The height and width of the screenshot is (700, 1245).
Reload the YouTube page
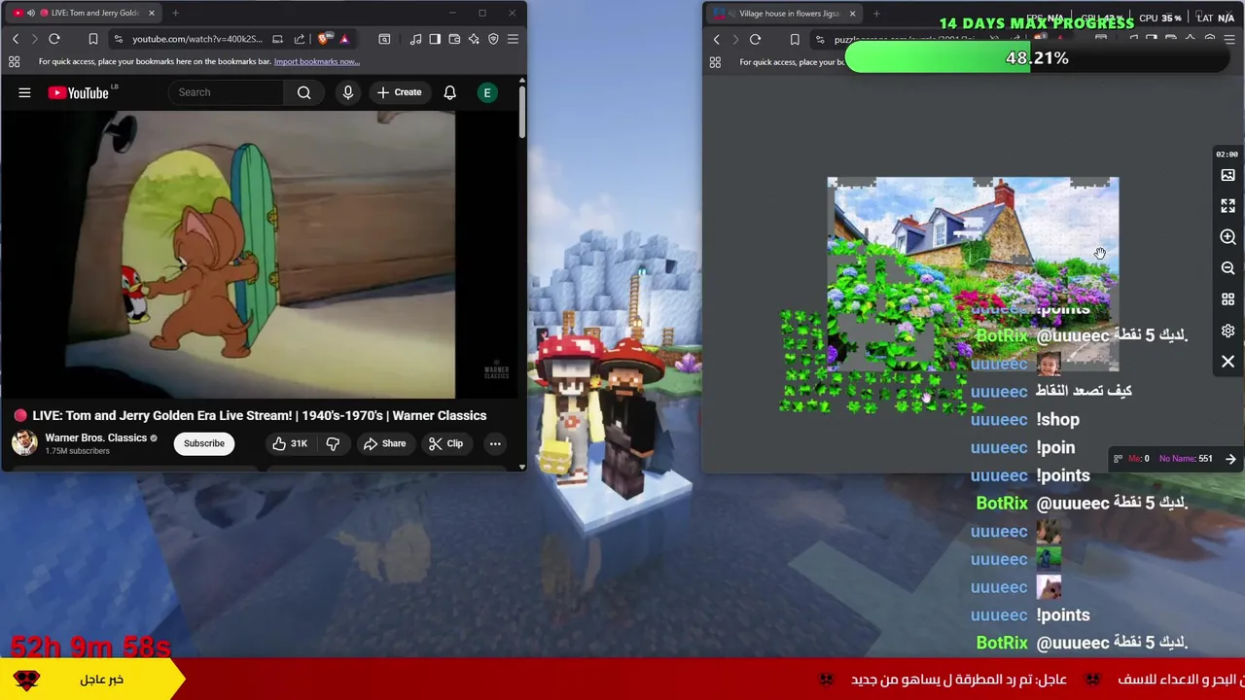pyautogui.click(x=54, y=39)
